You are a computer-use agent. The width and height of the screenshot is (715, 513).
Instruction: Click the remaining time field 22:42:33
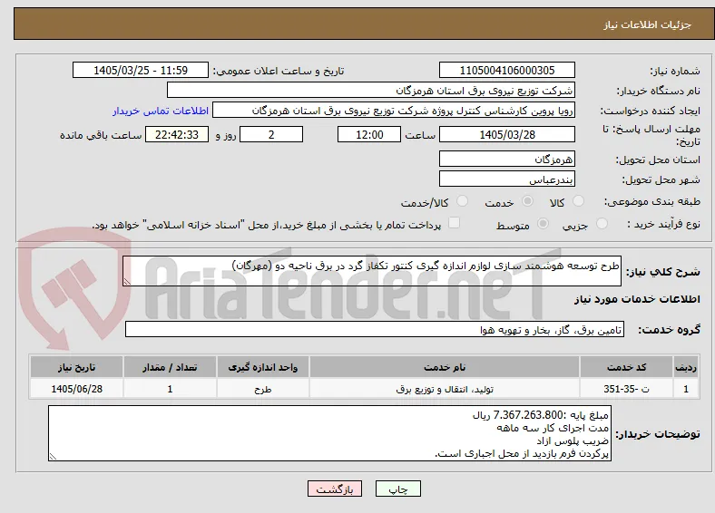(177, 134)
